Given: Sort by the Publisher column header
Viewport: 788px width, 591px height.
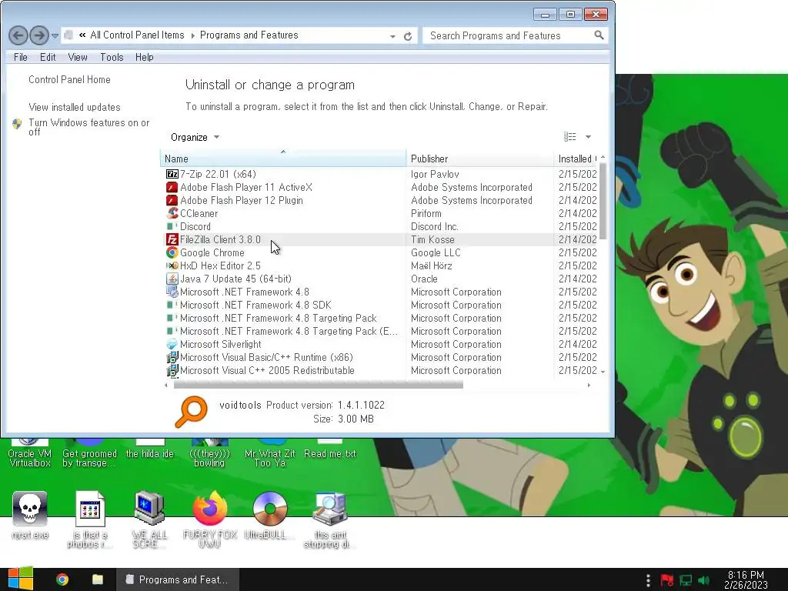Looking at the screenshot, I should [480, 159].
